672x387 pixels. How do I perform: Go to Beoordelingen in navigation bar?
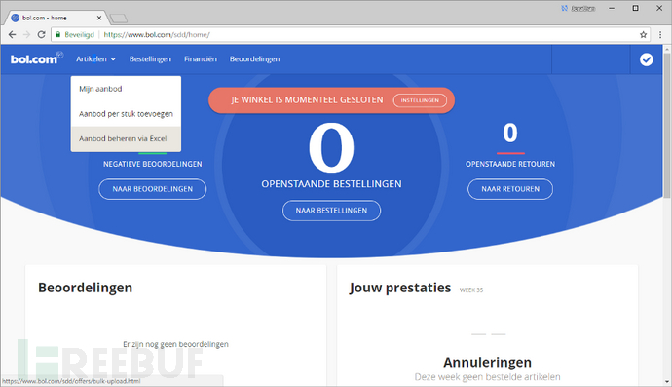(x=254, y=58)
